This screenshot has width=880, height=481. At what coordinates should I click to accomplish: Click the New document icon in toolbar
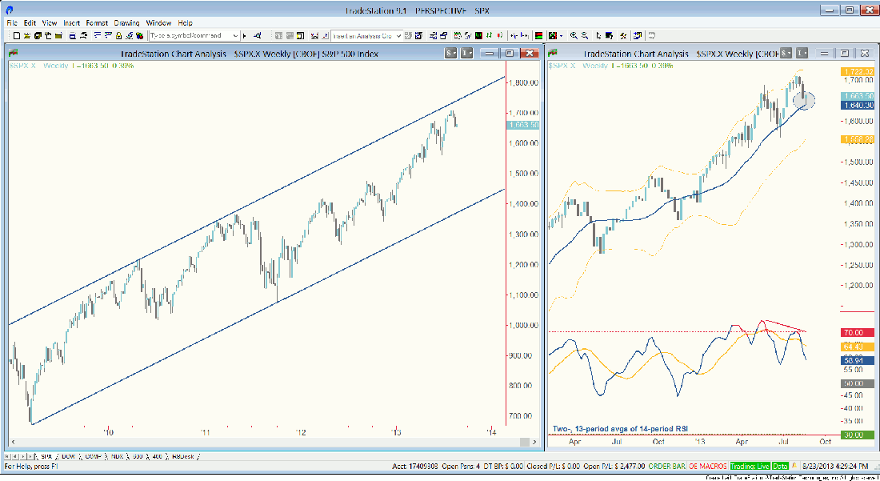[16, 36]
